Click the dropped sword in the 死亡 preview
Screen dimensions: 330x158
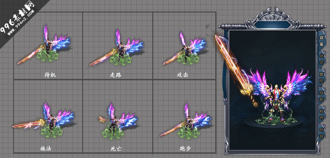pos(103,119)
